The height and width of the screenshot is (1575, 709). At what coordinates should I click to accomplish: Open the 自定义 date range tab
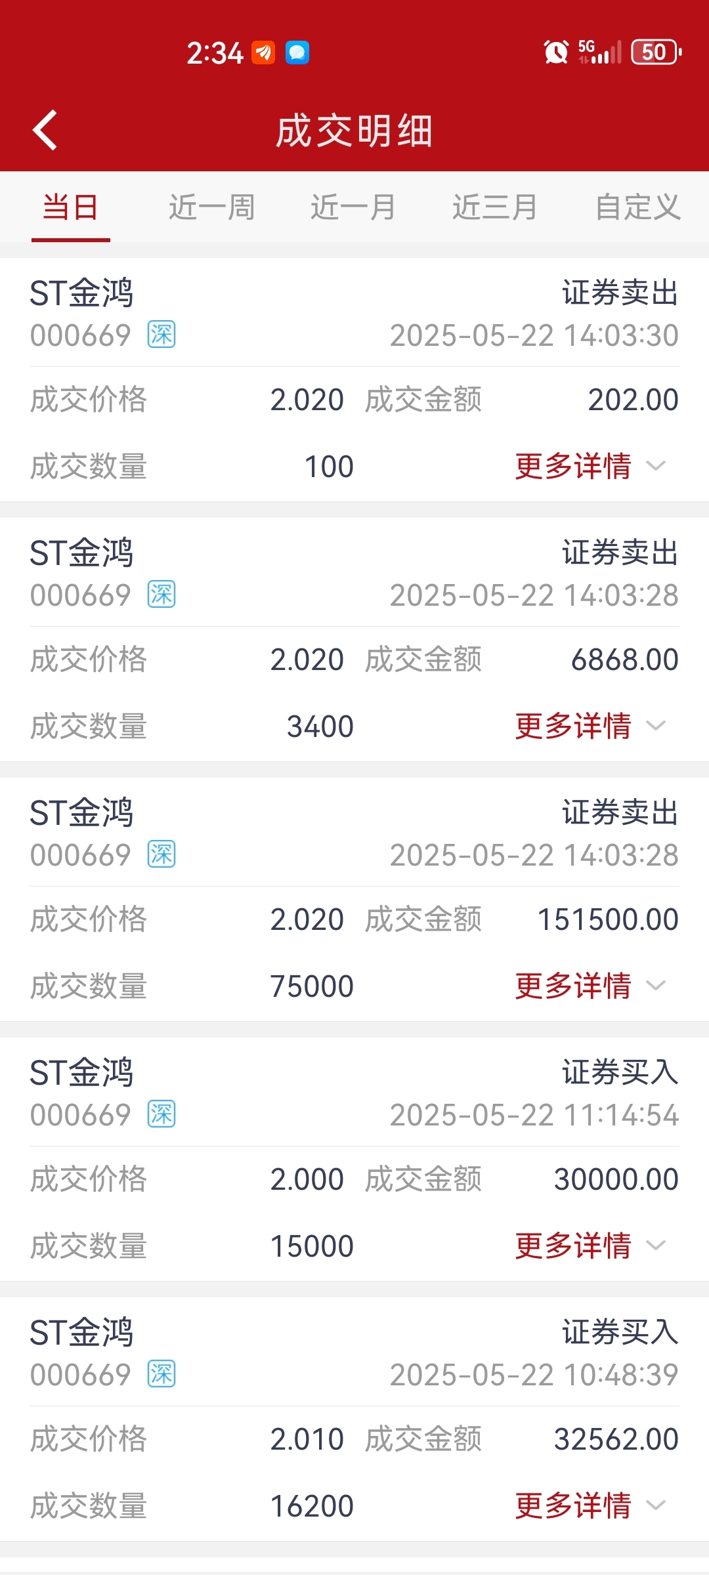637,207
